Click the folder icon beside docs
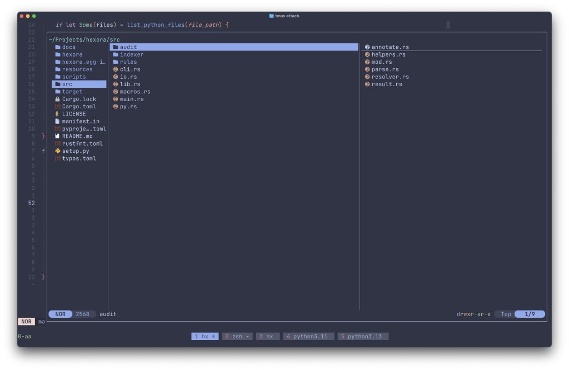Image resolution: width=569 pixels, height=370 pixels. coord(58,47)
